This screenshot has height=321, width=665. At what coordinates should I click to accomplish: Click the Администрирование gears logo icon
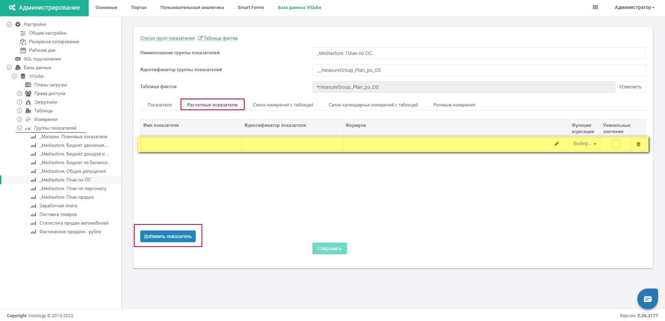pos(12,8)
